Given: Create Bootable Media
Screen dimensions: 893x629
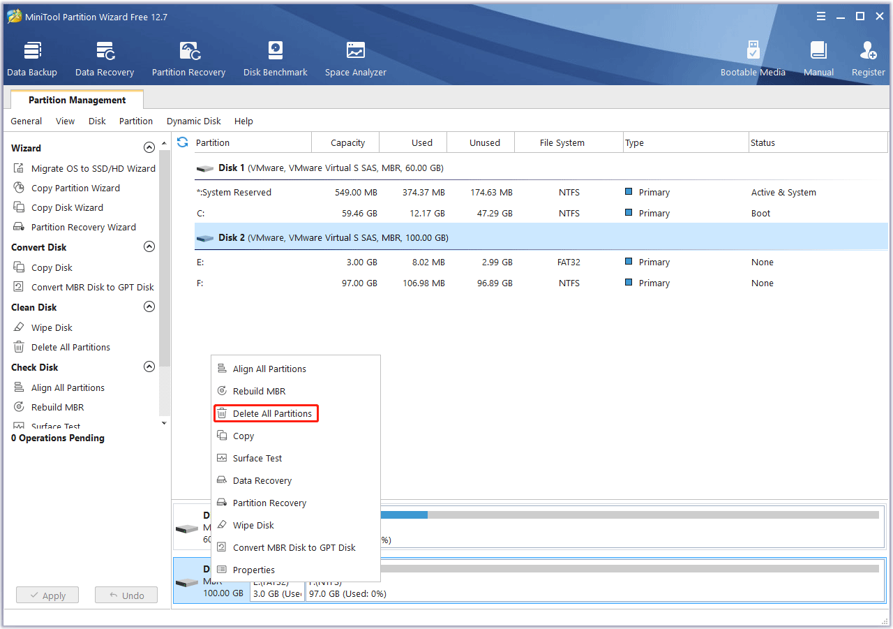Looking at the screenshot, I should [753, 59].
